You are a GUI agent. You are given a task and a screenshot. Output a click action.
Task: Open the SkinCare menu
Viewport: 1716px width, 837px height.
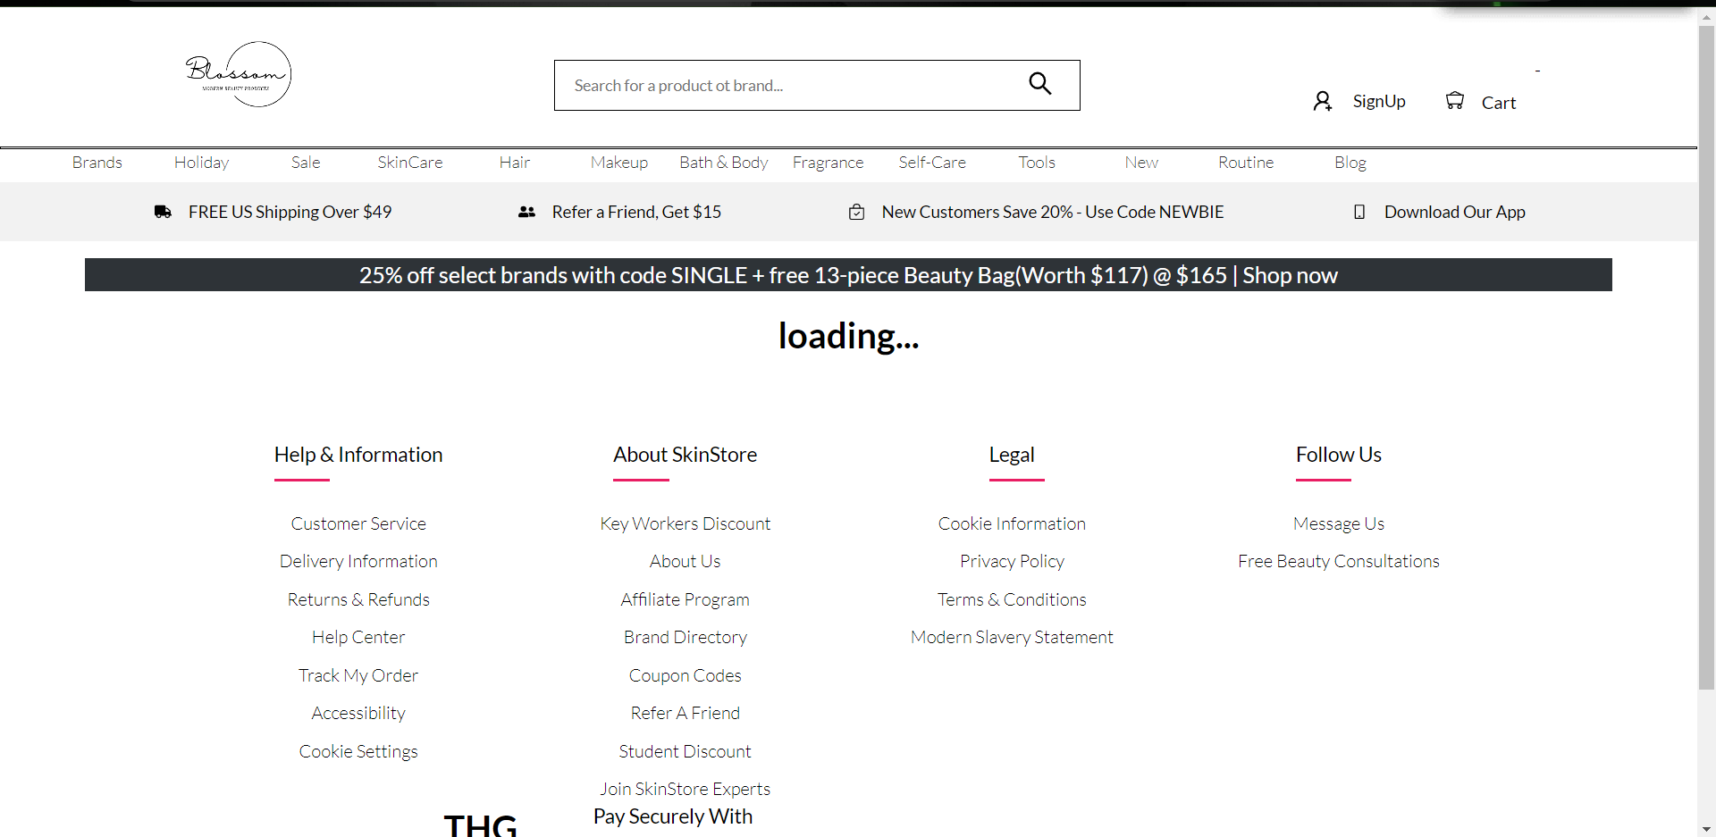point(409,163)
